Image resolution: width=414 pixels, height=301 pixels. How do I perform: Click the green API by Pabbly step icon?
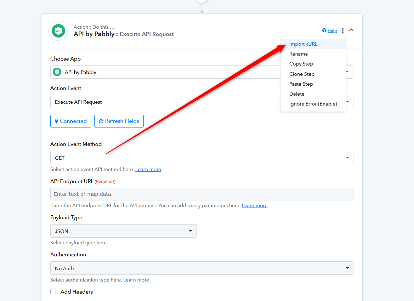point(58,31)
